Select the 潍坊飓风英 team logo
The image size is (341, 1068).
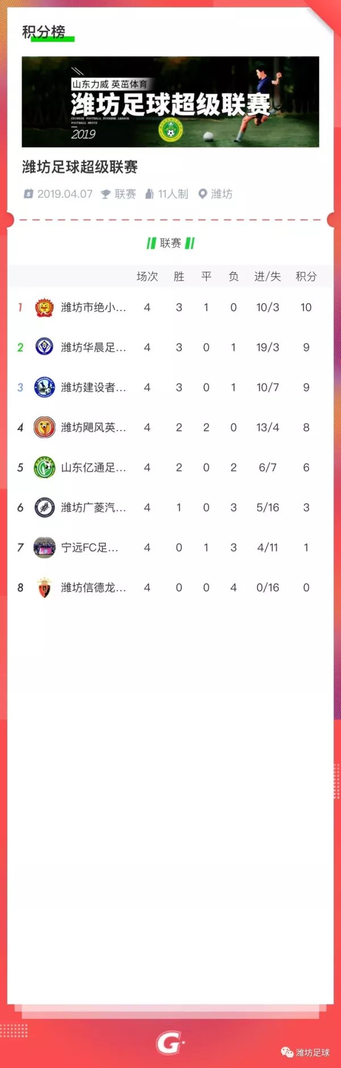[x=44, y=427]
